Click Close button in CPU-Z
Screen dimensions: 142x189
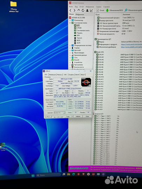click(87, 117)
